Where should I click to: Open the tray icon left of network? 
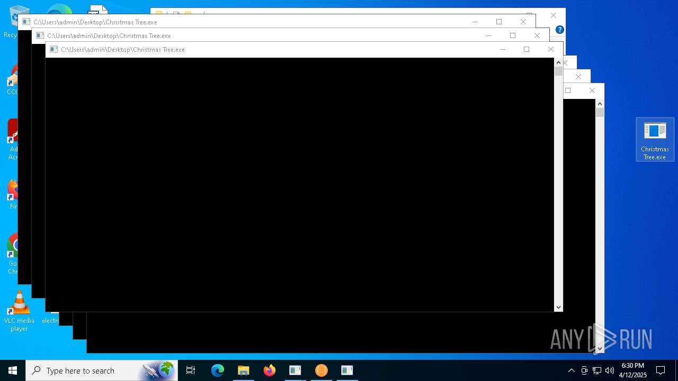[584, 370]
